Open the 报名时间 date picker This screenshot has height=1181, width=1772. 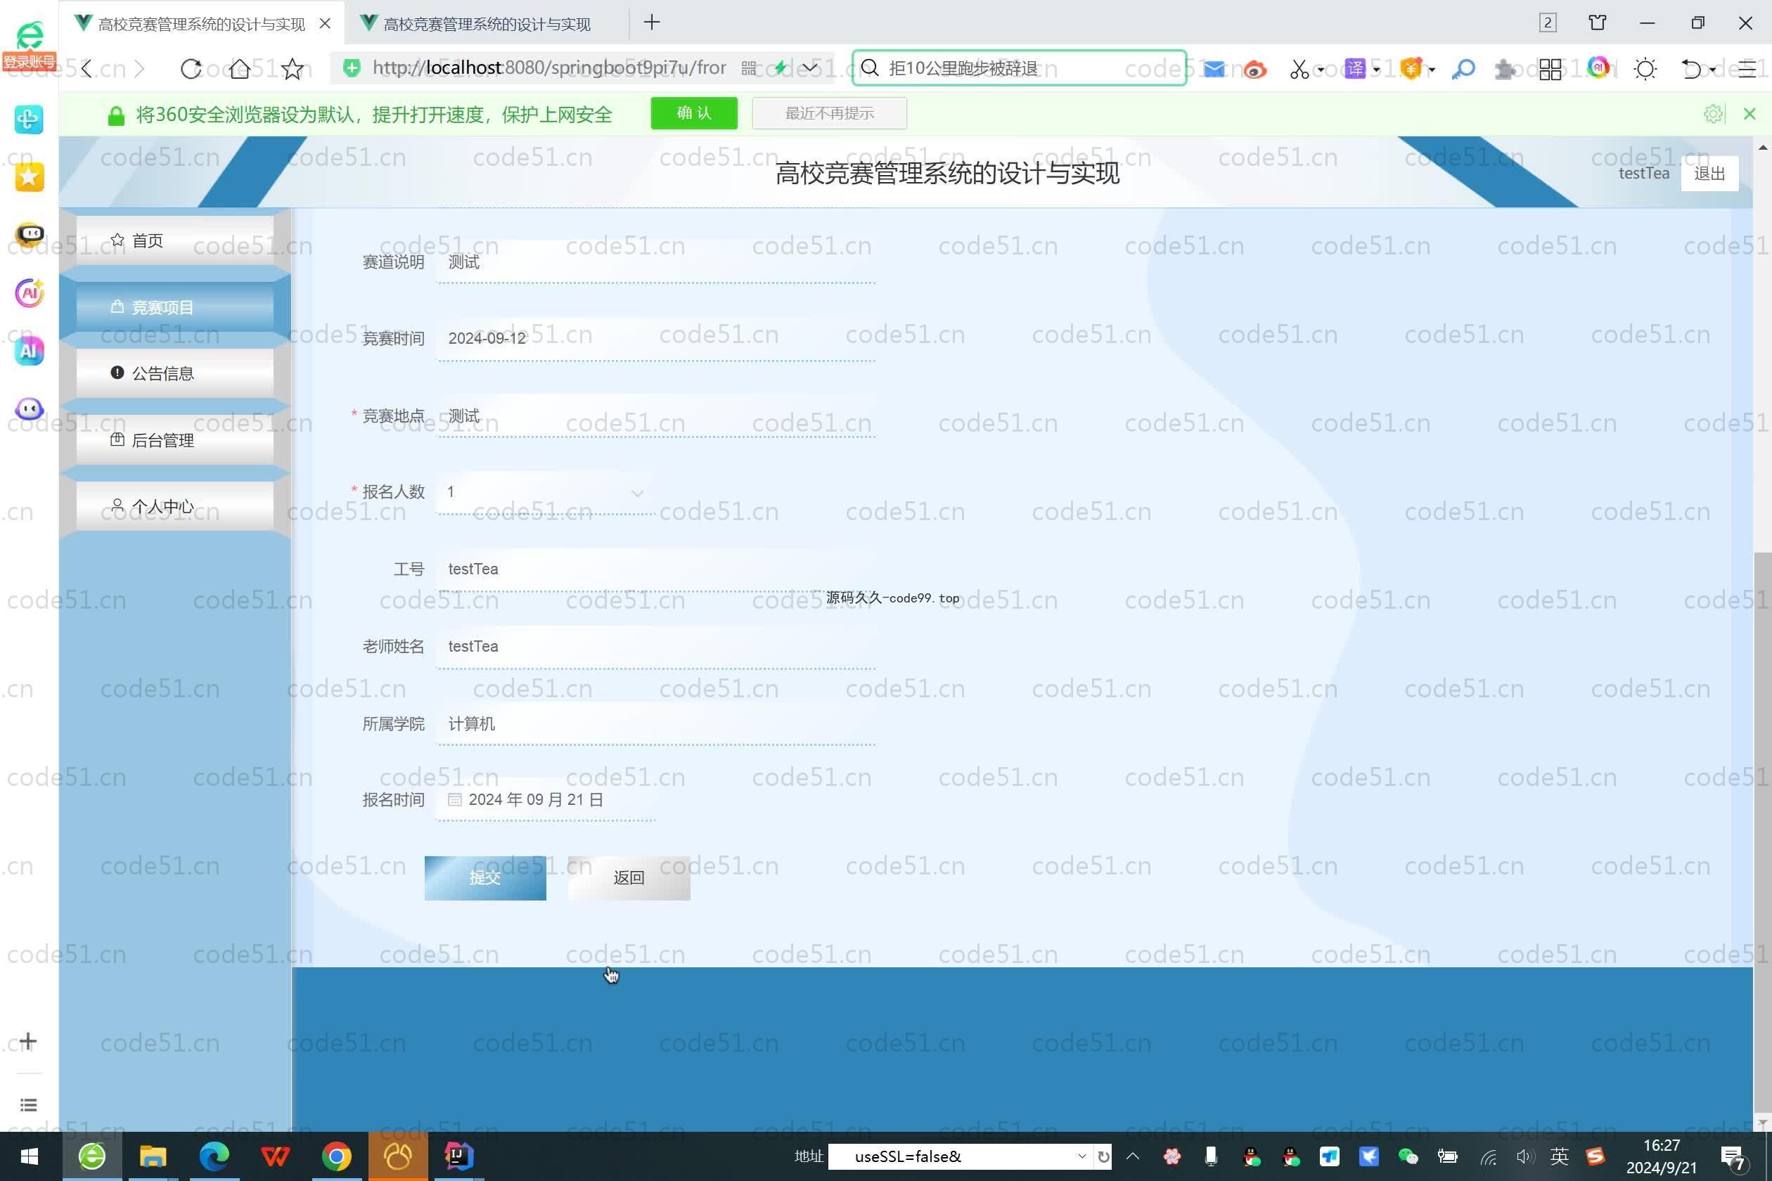(546, 800)
